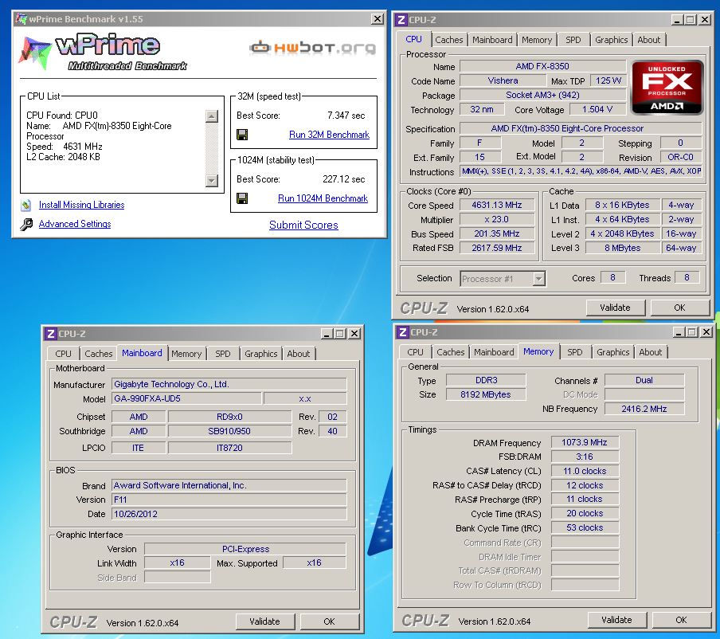Click the Advanced Settings link text
Screen dimensions: 720x639
[x=75, y=225]
